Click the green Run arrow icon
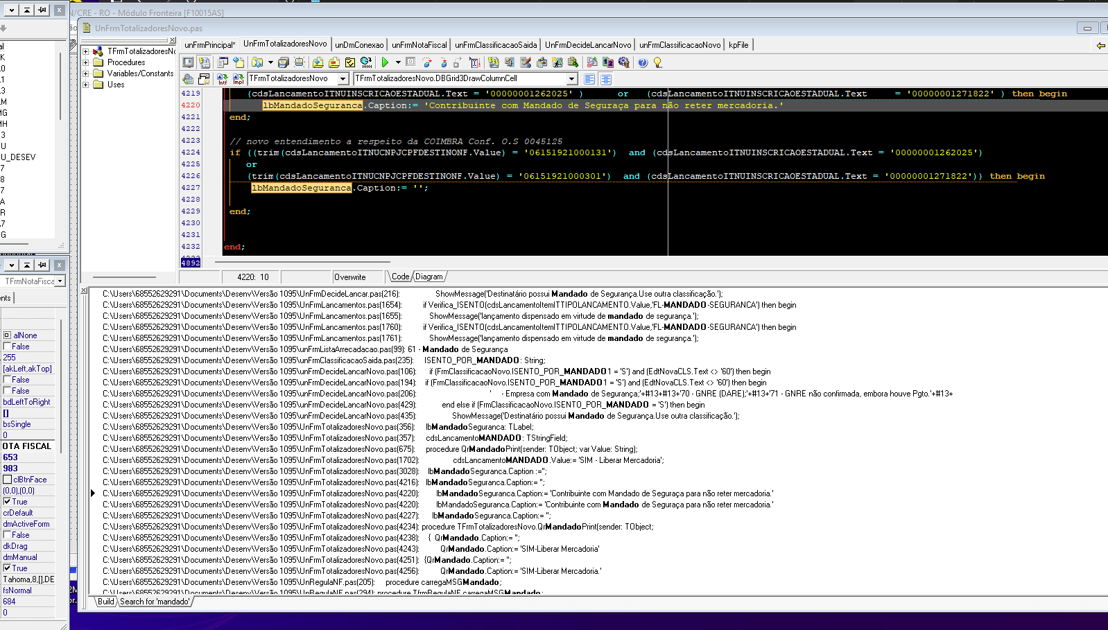This screenshot has height=630, width=1108. coord(385,62)
